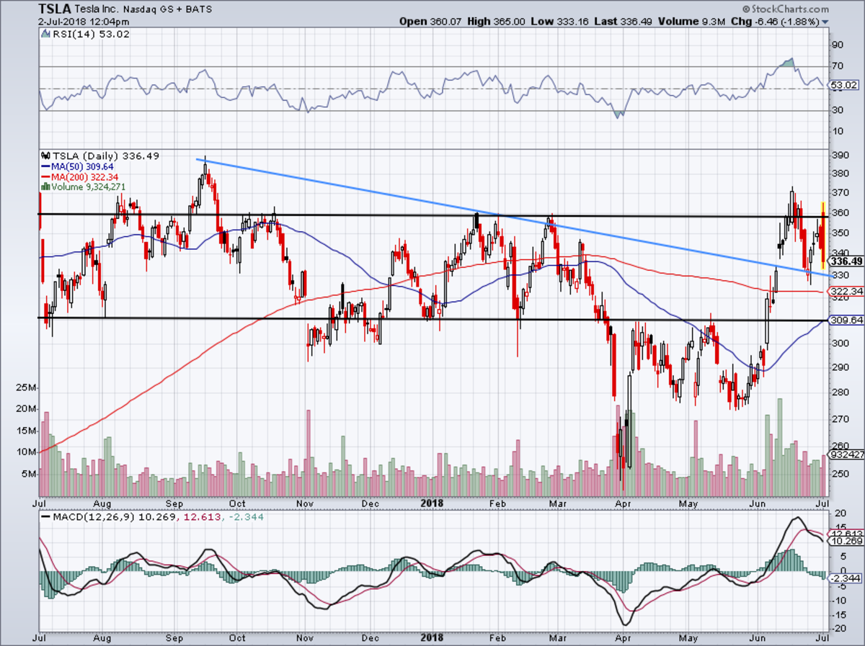Click the -20 label on the MACD axis
865x646 pixels.
click(x=838, y=629)
